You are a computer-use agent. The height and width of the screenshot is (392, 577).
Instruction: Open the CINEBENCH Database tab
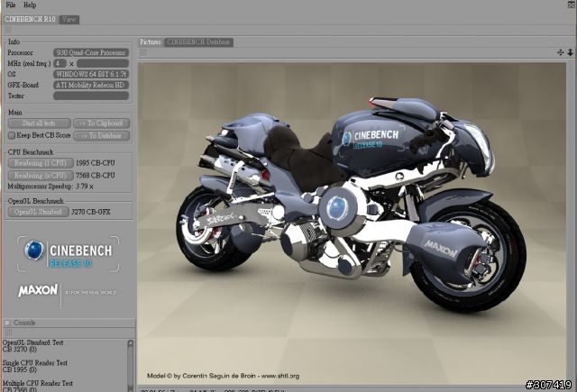tap(198, 42)
